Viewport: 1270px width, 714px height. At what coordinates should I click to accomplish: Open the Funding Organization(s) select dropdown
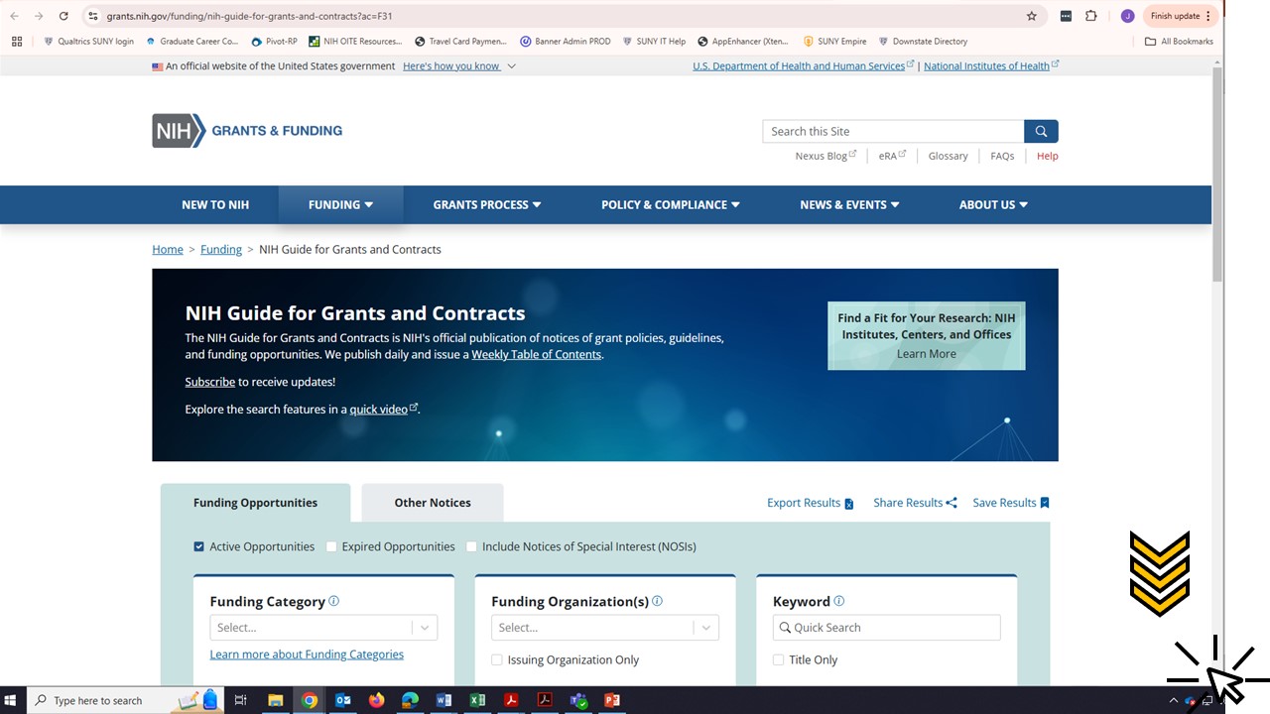pyautogui.click(x=605, y=628)
